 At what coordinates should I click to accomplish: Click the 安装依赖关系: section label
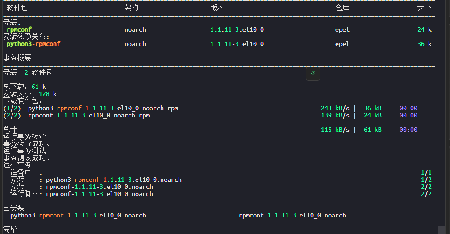point(26,37)
